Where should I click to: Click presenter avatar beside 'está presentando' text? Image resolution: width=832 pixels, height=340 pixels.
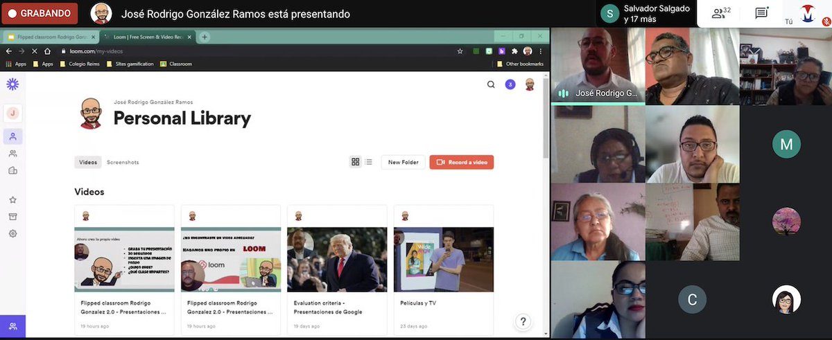click(x=101, y=13)
